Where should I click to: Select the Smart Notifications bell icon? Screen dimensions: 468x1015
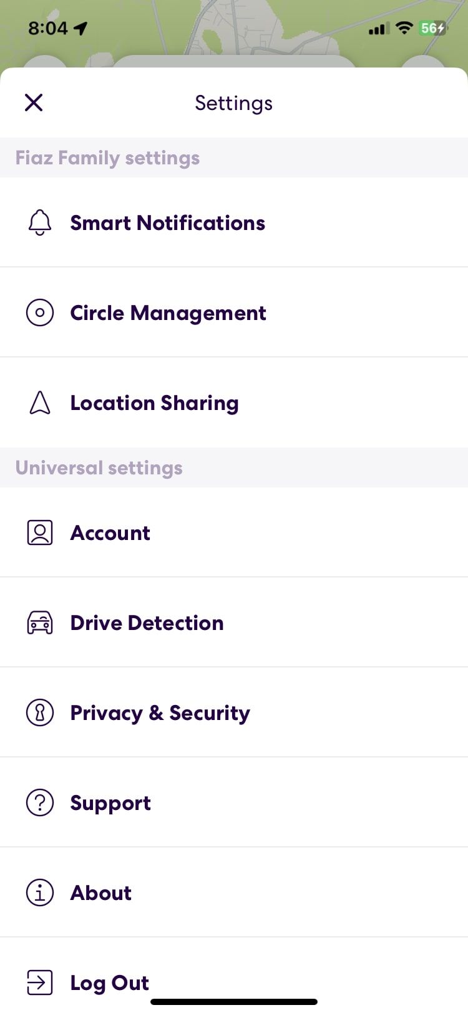point(40,222)
